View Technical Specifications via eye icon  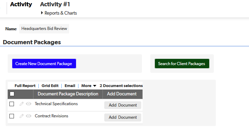pyautogui.click(x=29, y=104)
